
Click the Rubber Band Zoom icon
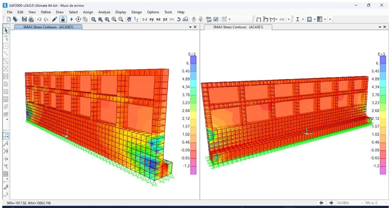point(94,19)
